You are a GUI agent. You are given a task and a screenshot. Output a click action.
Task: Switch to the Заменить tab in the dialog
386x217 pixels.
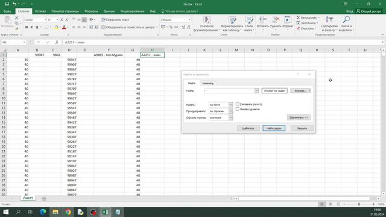pyautogui.click(x=207, y=83)
